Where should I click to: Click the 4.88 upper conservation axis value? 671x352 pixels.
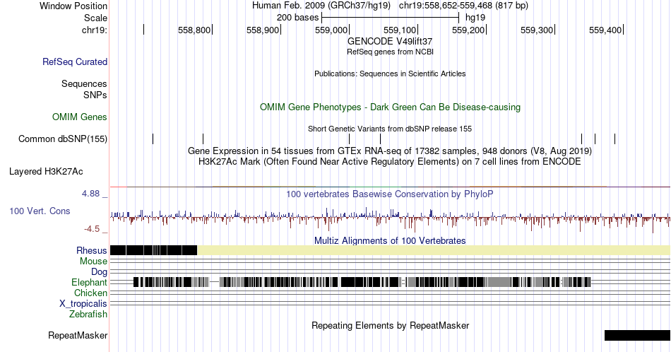90,194
